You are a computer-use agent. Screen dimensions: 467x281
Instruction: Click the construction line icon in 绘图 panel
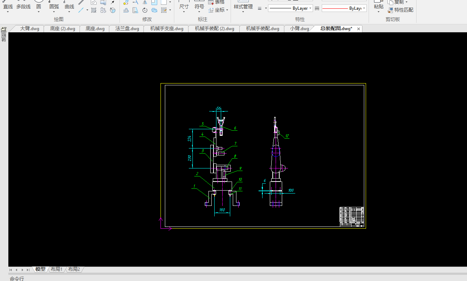click(81, 10)
